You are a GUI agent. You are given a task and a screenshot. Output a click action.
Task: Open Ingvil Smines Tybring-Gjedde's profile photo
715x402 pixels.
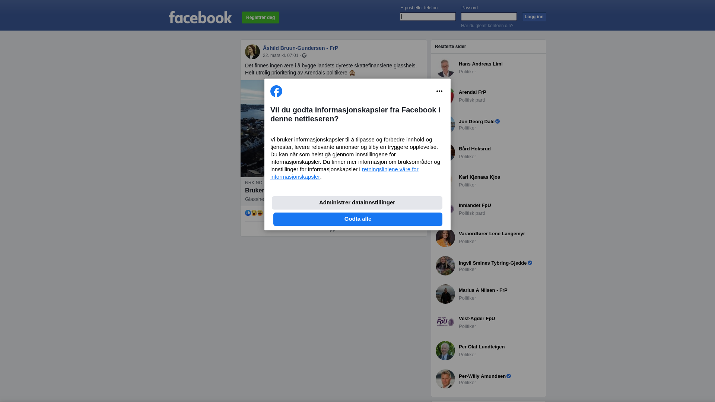pos(445,266)
